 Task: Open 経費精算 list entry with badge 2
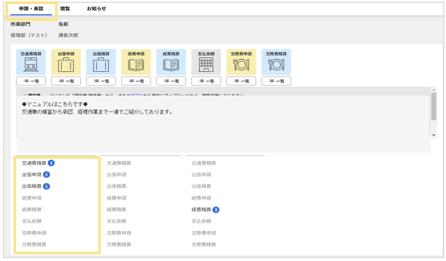pyautogui.click(x=205, y=210)
